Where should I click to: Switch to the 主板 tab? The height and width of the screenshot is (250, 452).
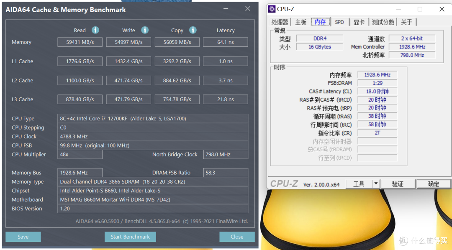300,22
